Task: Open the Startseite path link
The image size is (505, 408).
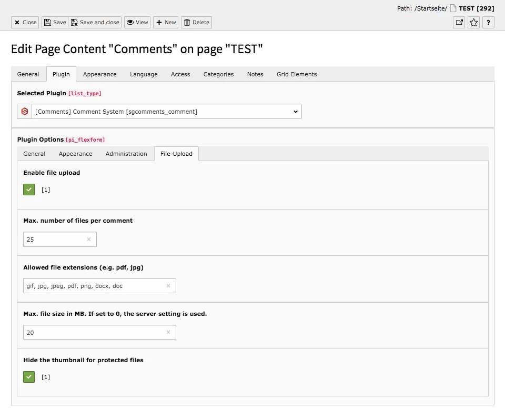Action: click(x=431, y=8)
